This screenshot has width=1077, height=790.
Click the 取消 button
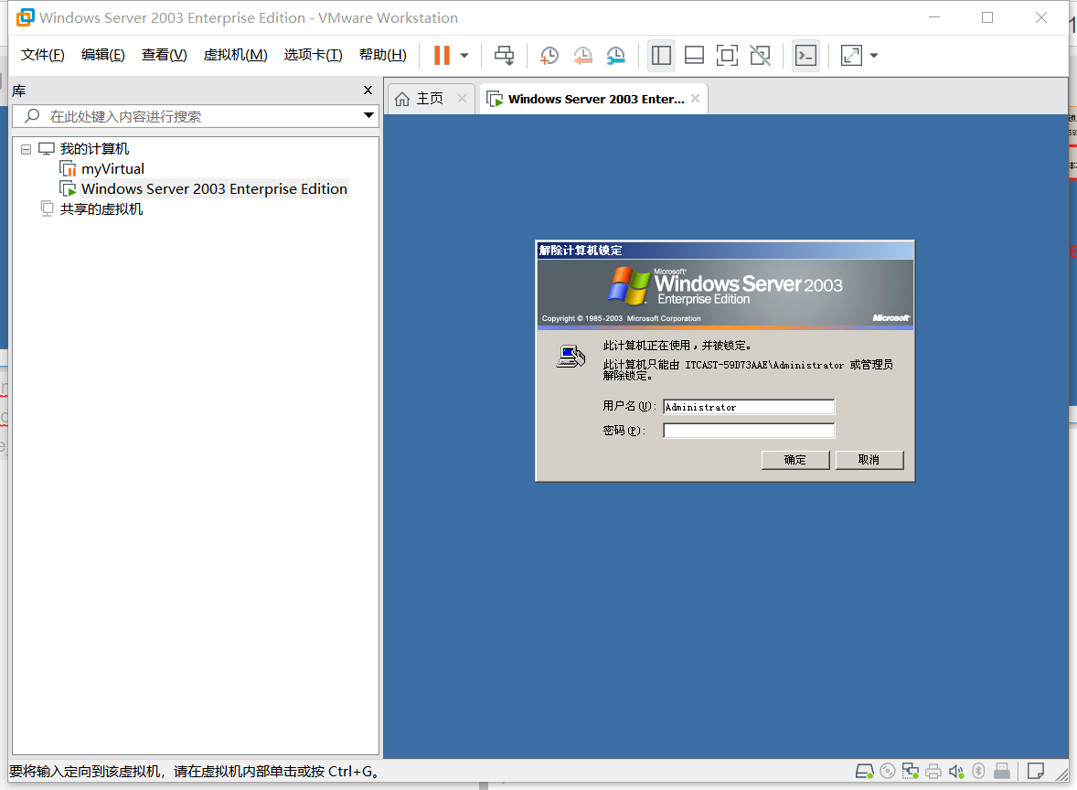click(x=869, y=460)
